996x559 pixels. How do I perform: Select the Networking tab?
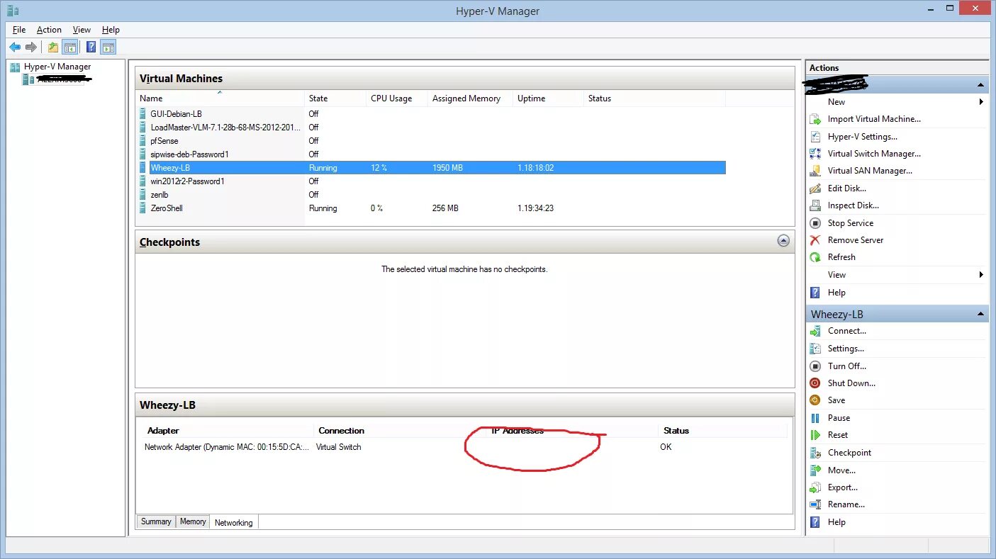point(234,522)
